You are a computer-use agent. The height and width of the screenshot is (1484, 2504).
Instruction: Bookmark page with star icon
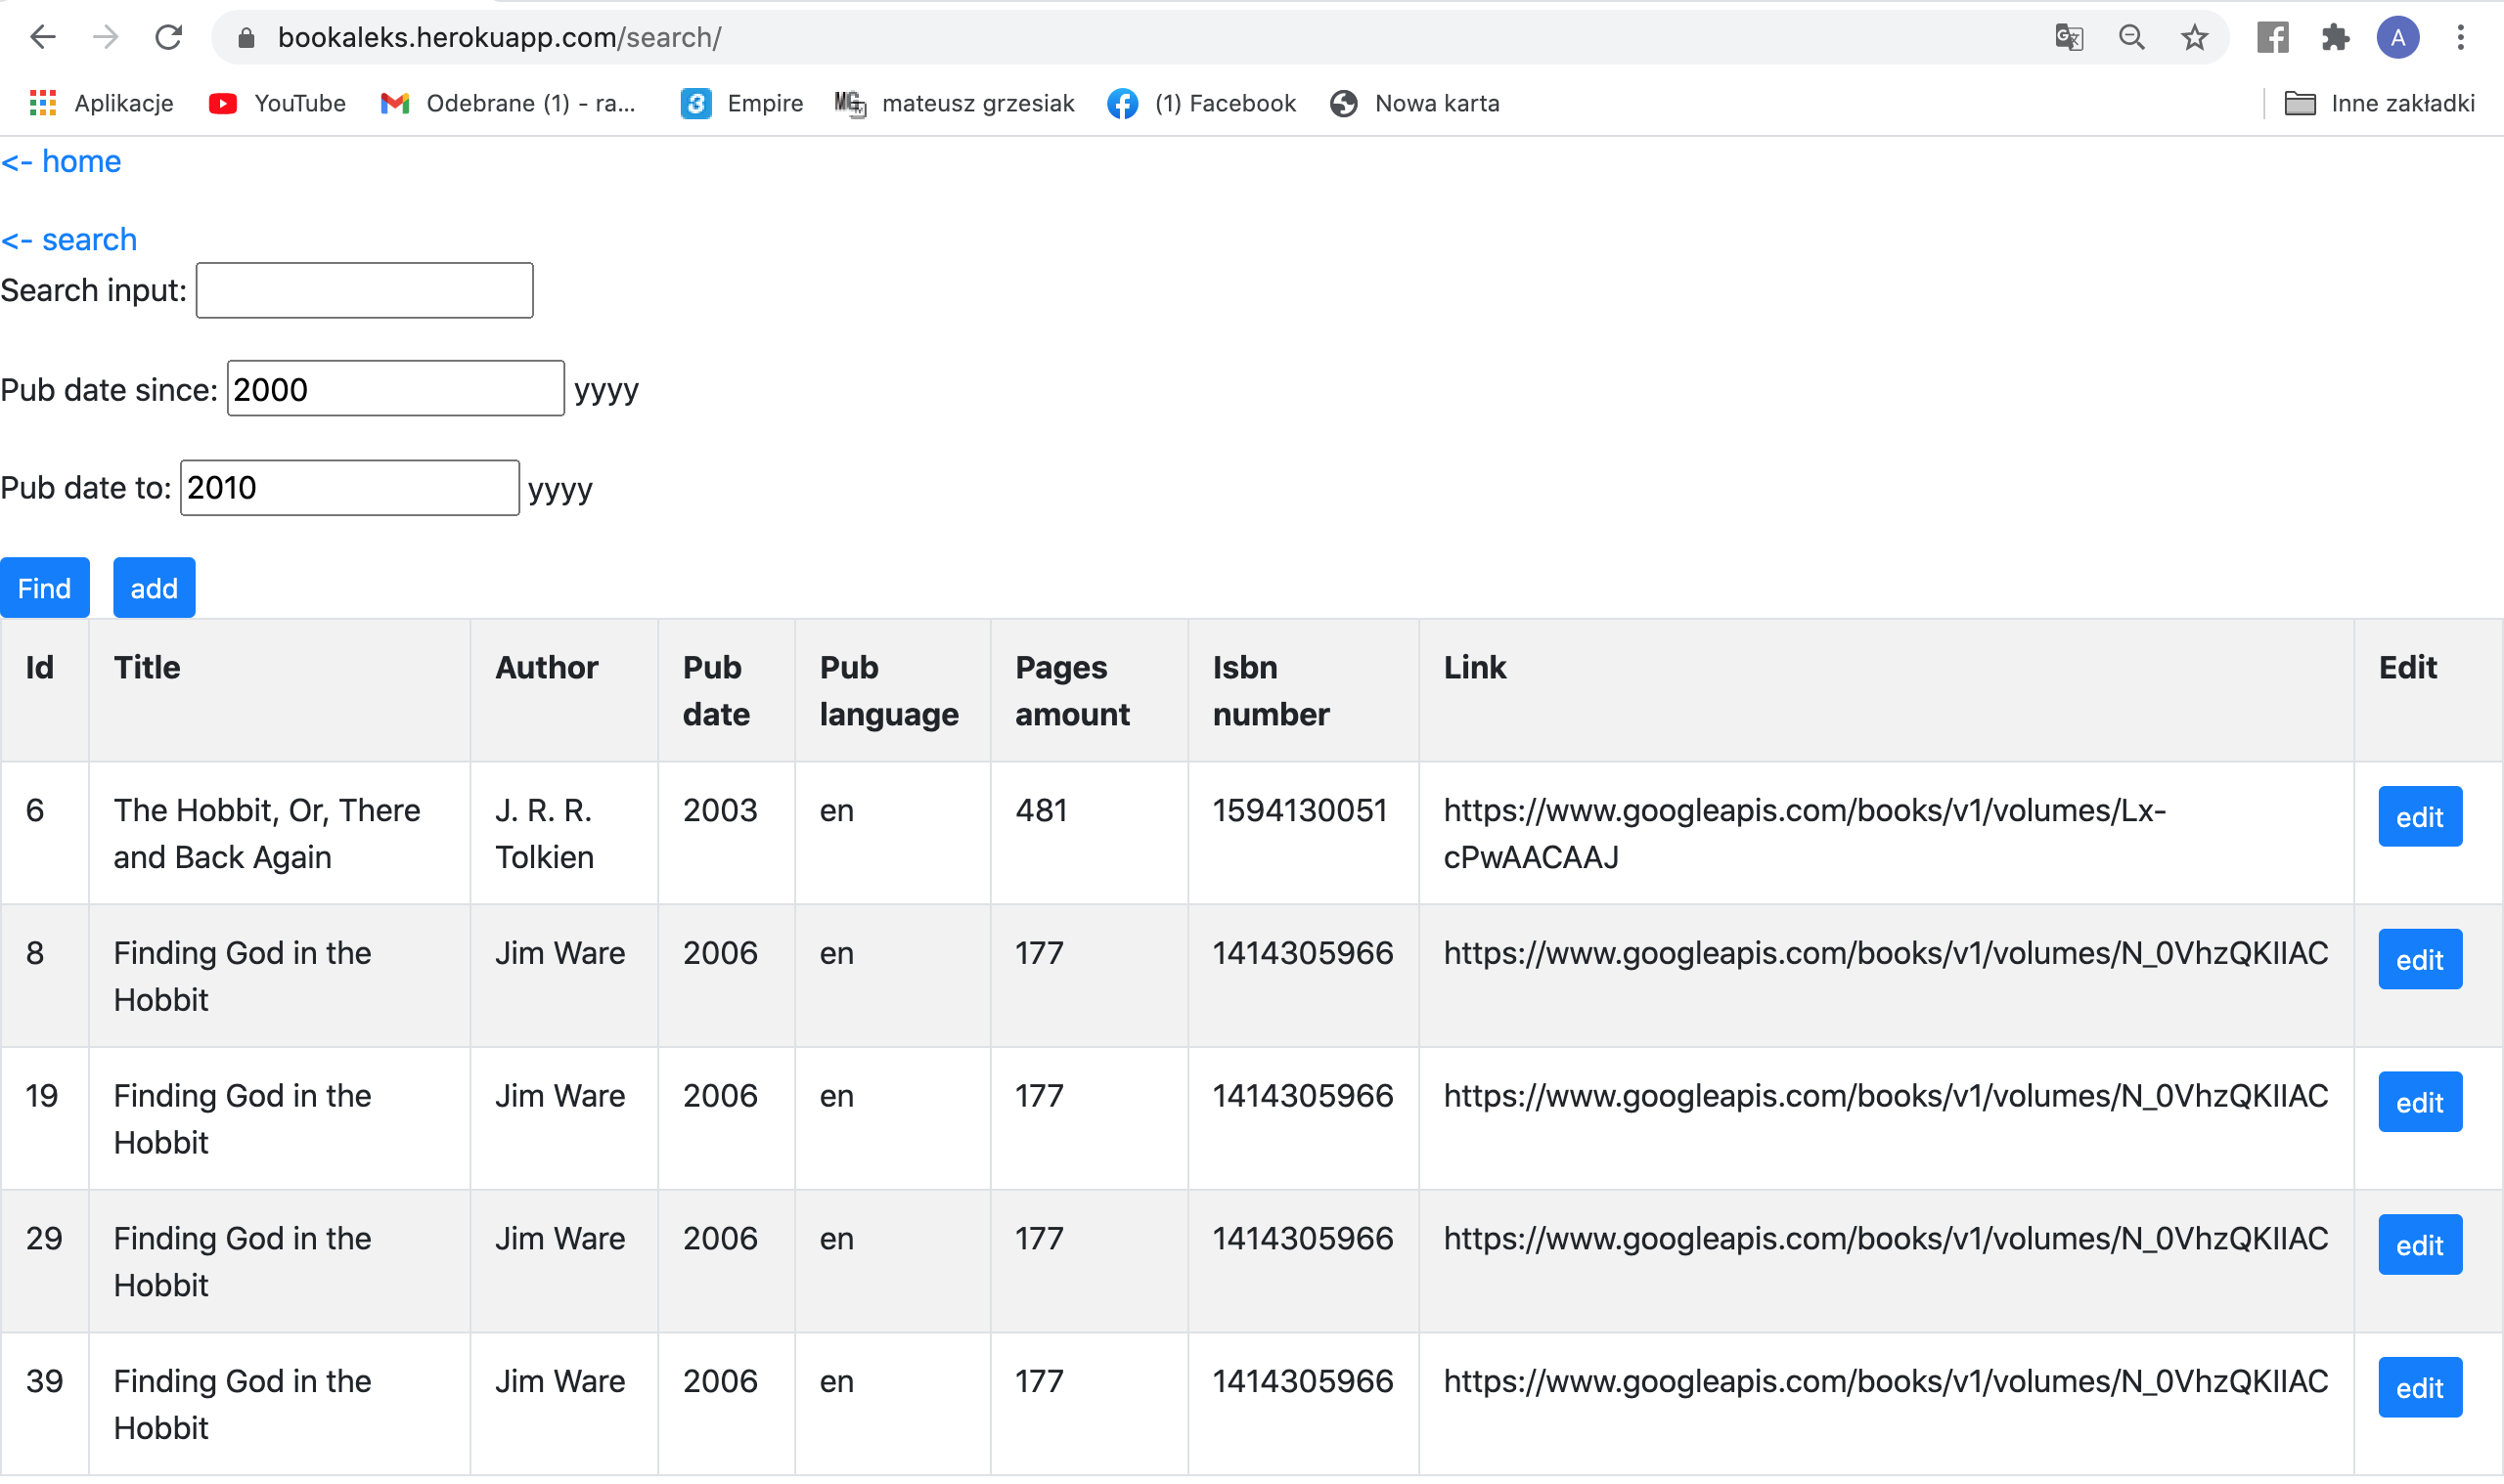pos(2194,38)
